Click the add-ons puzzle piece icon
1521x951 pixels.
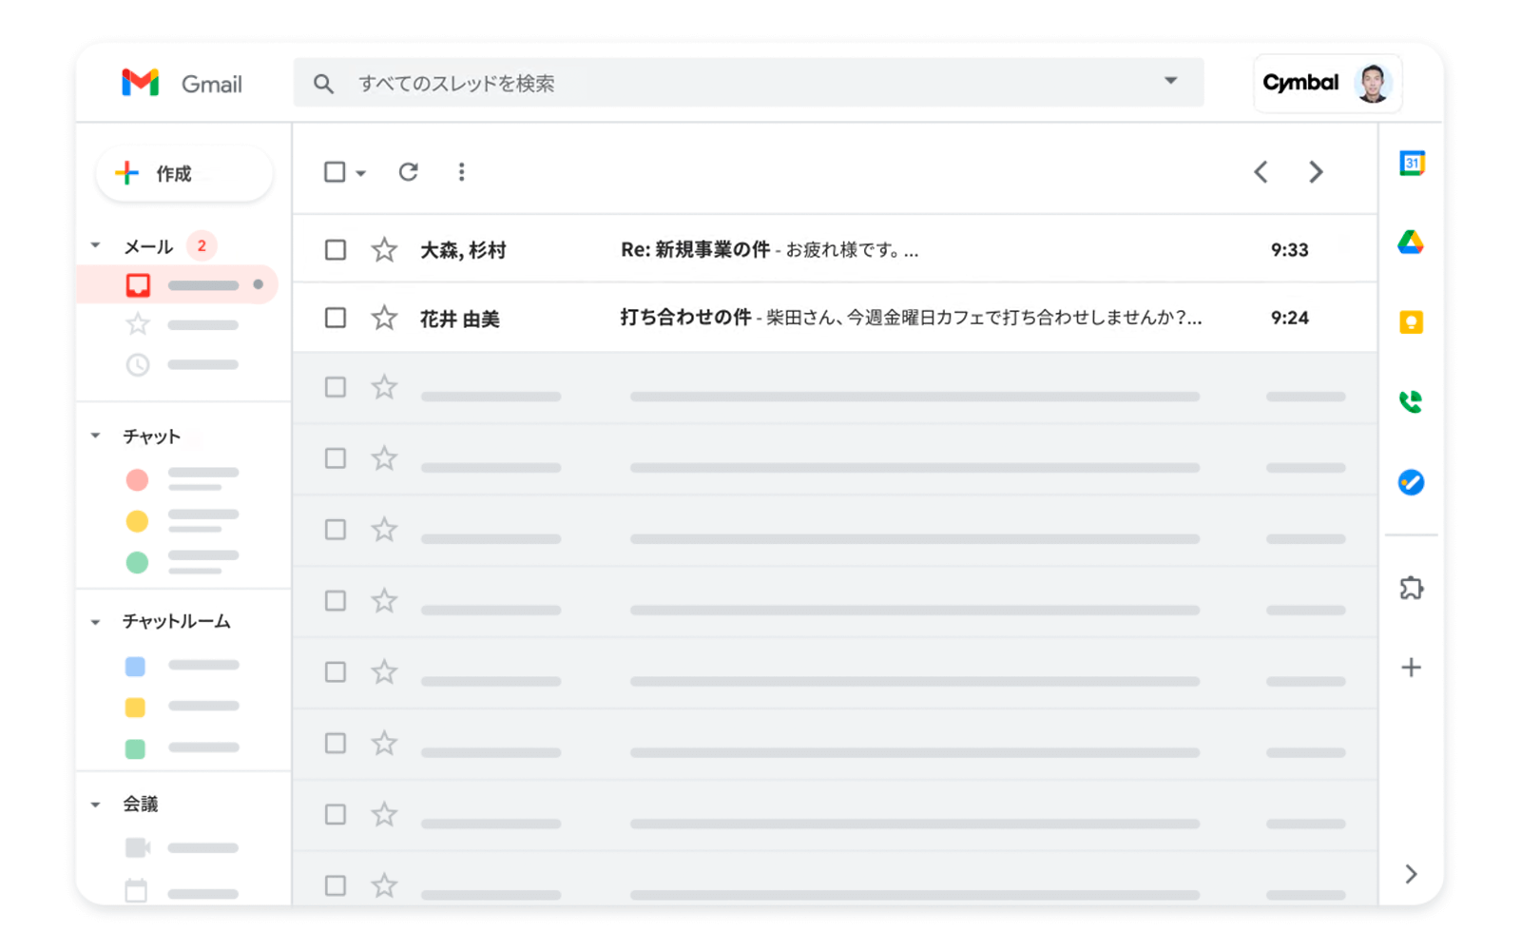[x=1411, y=588]
